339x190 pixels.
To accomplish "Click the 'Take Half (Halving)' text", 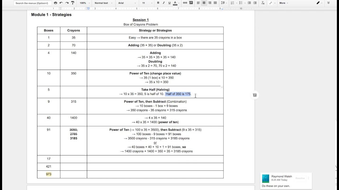I will tap(155, 89).
